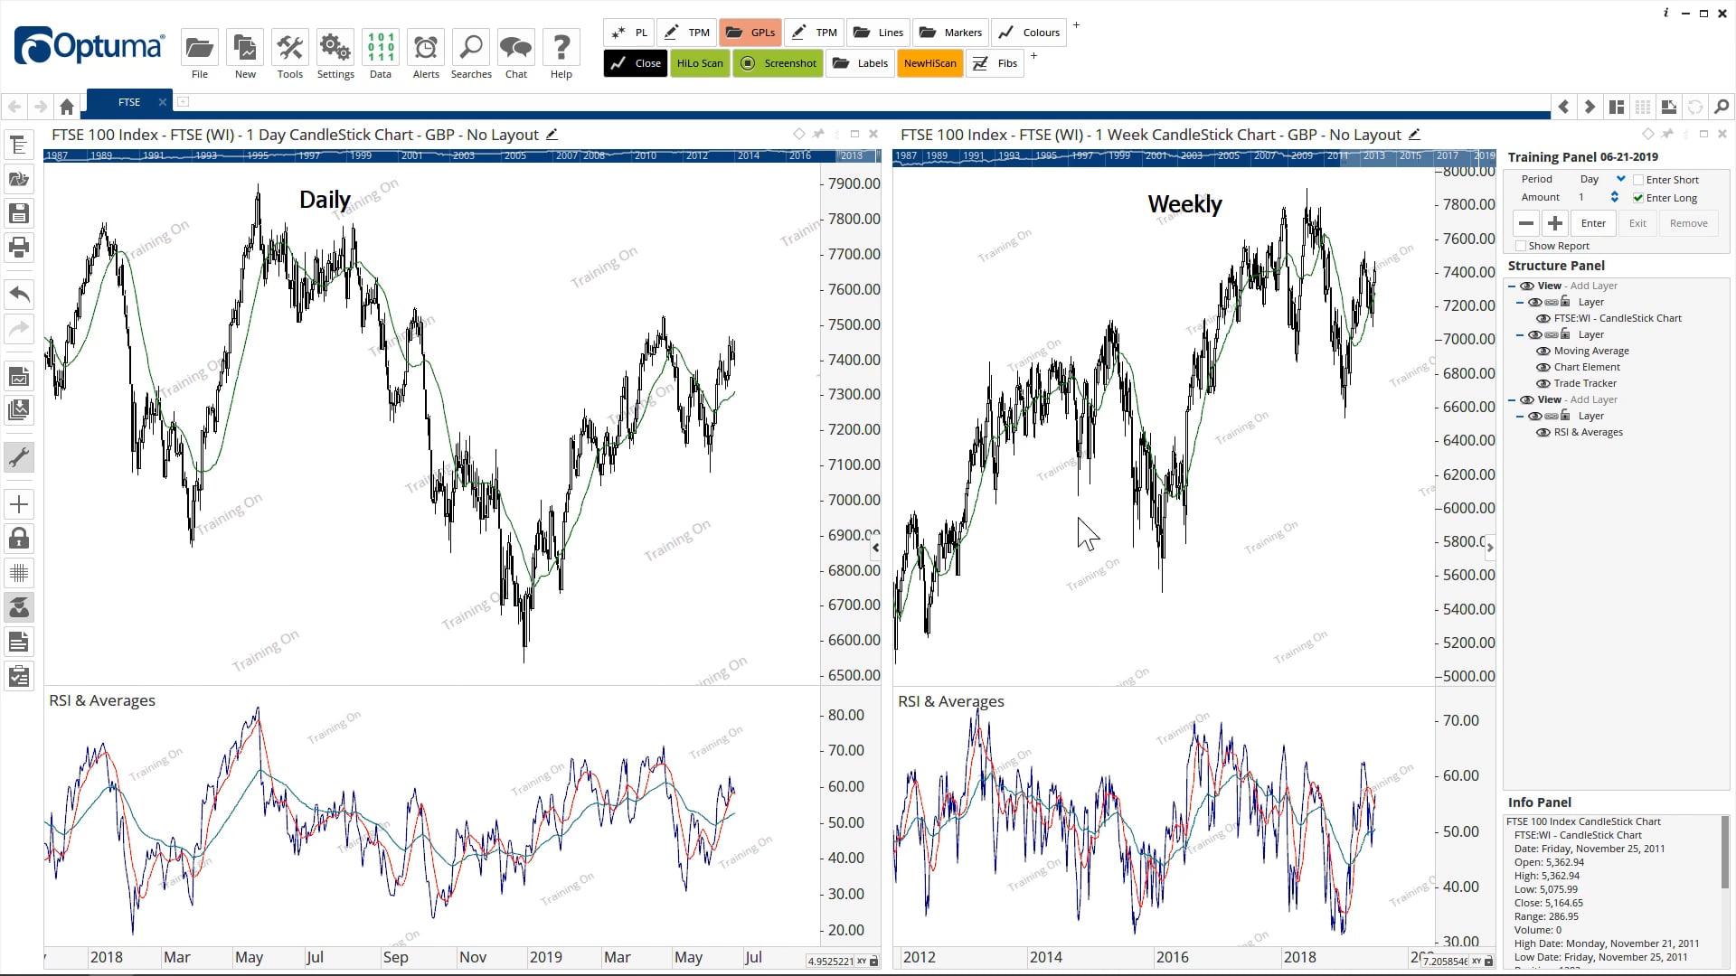Click the New chart icon
The image size is (1736, 976).
tap(245, 47)
